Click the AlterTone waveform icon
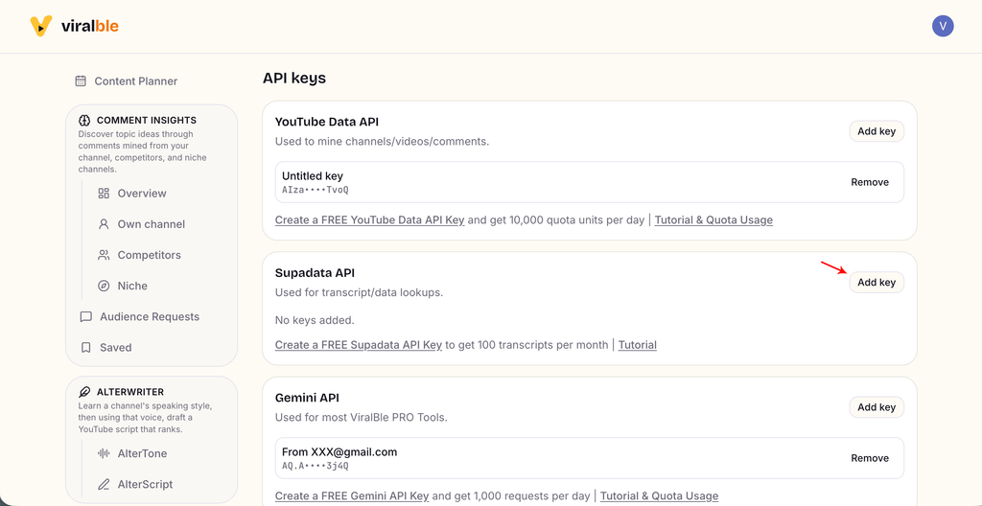The height and width of the screenshot is (506, 982). click(104, 453)
